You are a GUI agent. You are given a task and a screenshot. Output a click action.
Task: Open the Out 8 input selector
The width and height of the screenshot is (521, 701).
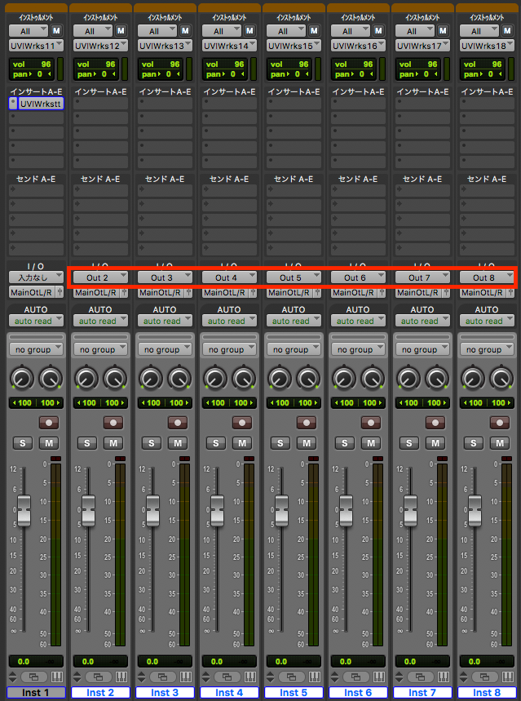point(487,277)
